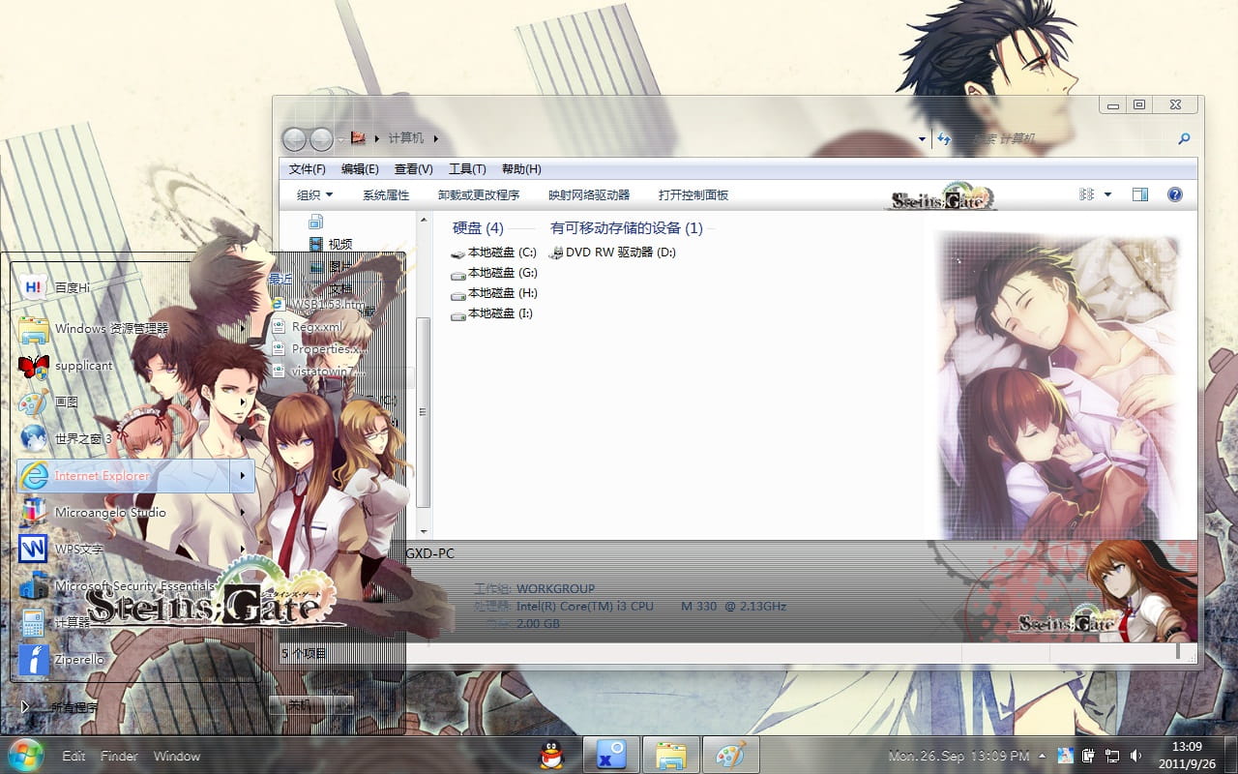The image size is (1238, 774).
Task: Click the Explorer help question mark icon
Action: coord(1175,194)
